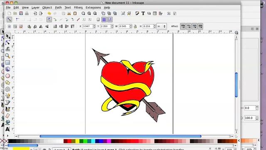Undo the last action
Viewport: 266px width, 150px height.
pos(49,13)
